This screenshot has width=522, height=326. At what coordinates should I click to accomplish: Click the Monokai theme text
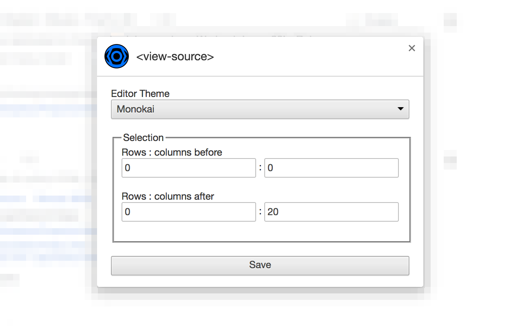pos(135,109)
